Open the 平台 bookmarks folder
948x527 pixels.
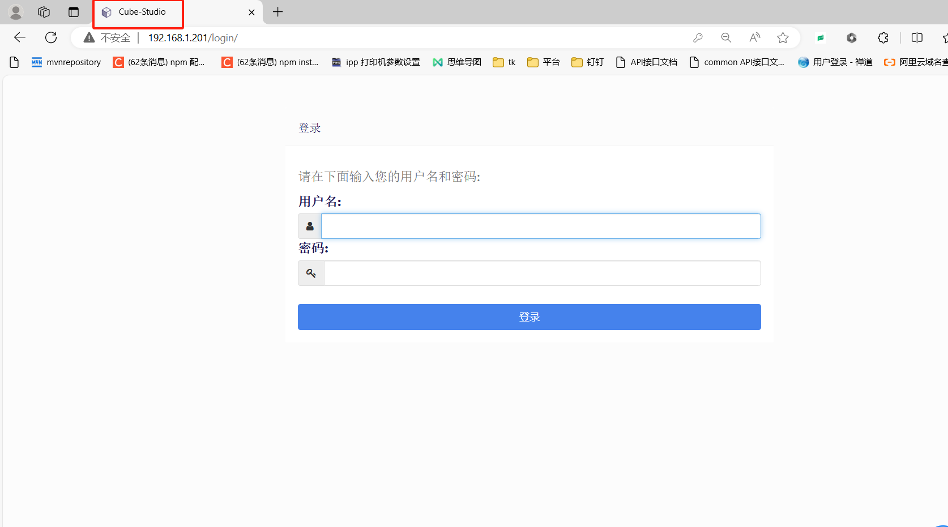click(x=543, y=62)
